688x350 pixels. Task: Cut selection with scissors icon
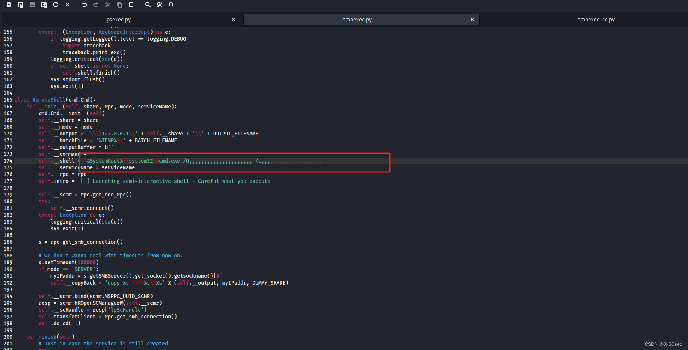coord(108,5)
